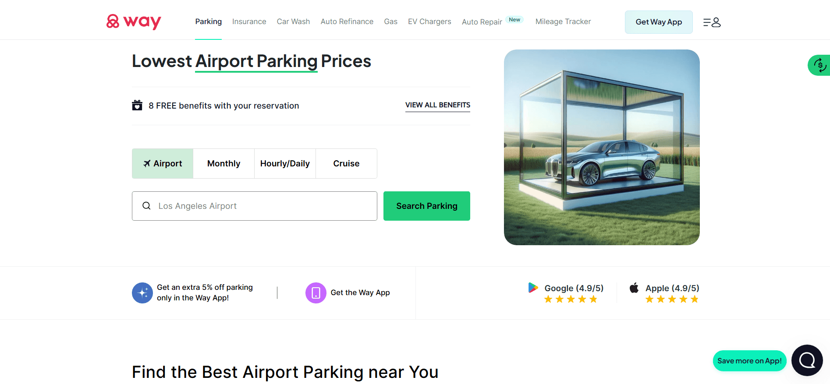Select the magnifying glass search icon
Image resolution: width=830 pixels, height=384 pixels.
pos(146,206)
